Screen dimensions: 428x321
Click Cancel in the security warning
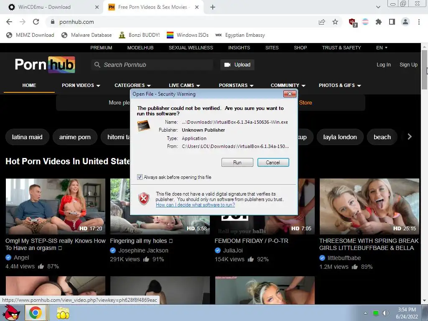tap(273, 163)
